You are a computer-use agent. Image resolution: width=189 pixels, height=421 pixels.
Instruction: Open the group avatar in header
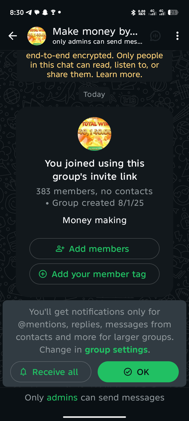[37, 36]
